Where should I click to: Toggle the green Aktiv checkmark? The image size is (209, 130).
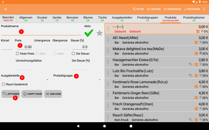pos(89,33)
